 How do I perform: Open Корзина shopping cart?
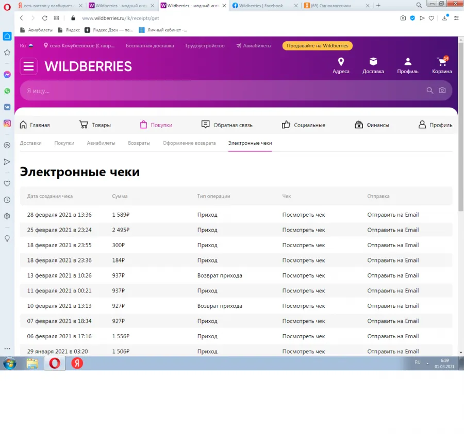click(x=442, y=65)
